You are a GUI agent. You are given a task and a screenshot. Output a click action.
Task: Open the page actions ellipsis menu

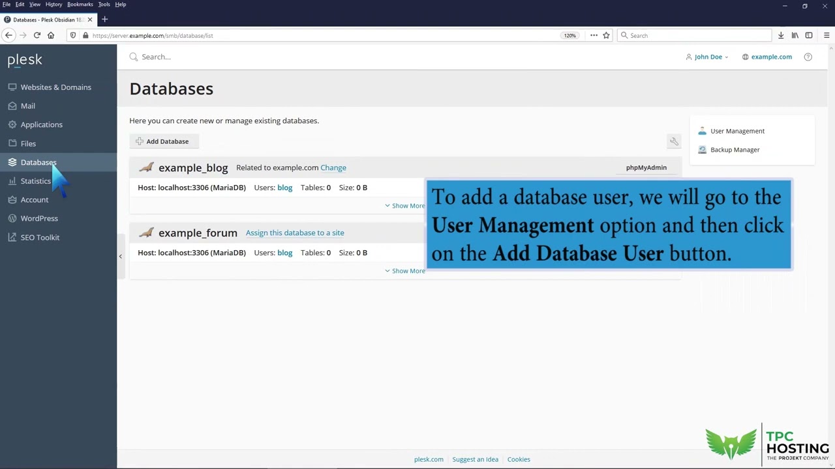pyautogui.click(x=594, y=35)
